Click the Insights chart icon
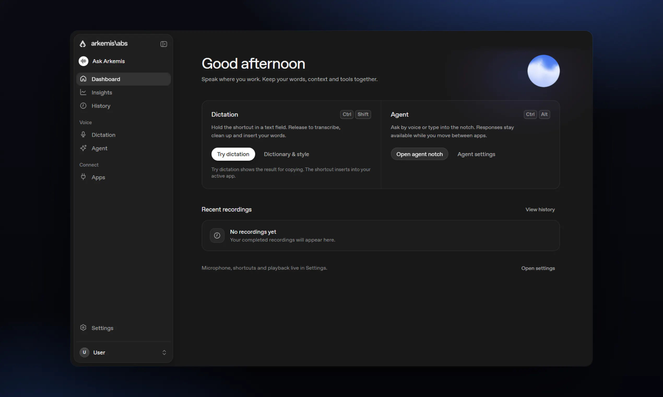Image resolution: width=663 pixels, height=397 pixels. [83, 92]
